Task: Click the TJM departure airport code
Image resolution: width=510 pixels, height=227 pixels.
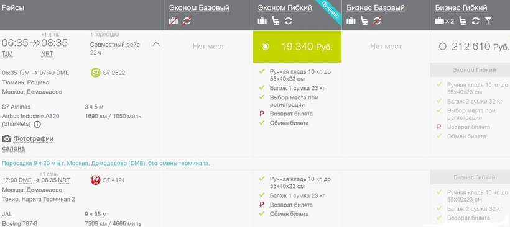Action: click(x=7, y=54)
